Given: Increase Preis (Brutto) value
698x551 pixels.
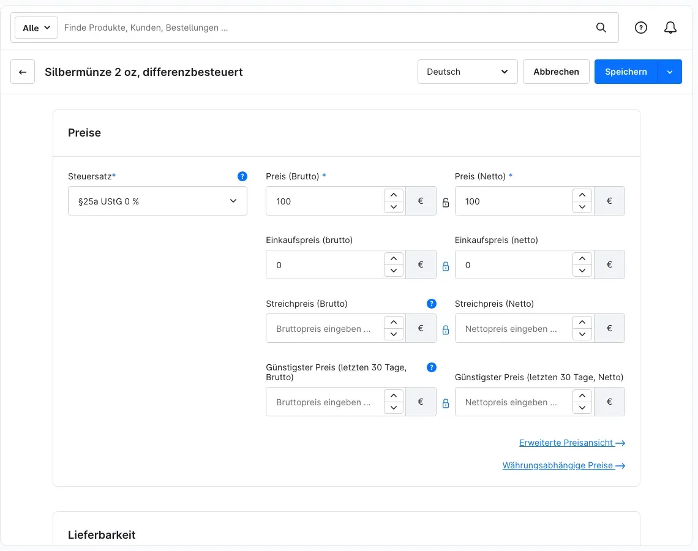Looking at the screenshot, I should coord(394,195).
